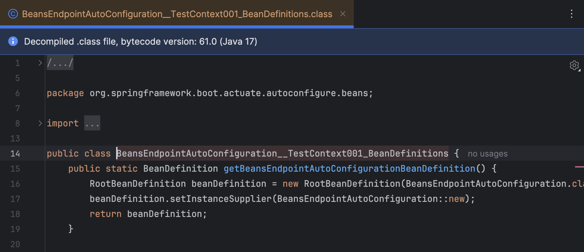Image resolution: width=584 pixels, height=252 pixels.
Task: Open the editor settings gear icon
Action: point(574,65)
